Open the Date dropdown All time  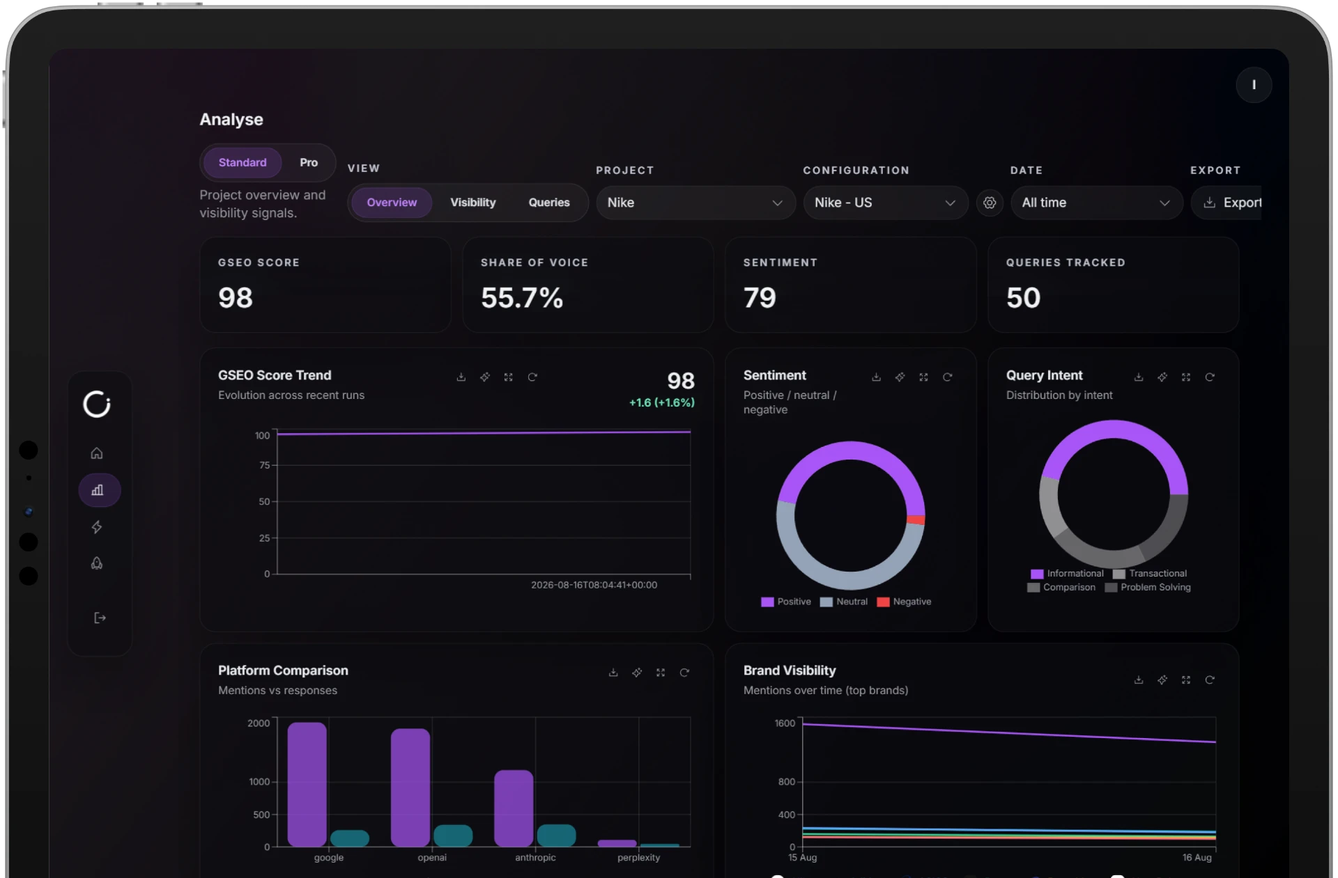[x=1097, y=203]
